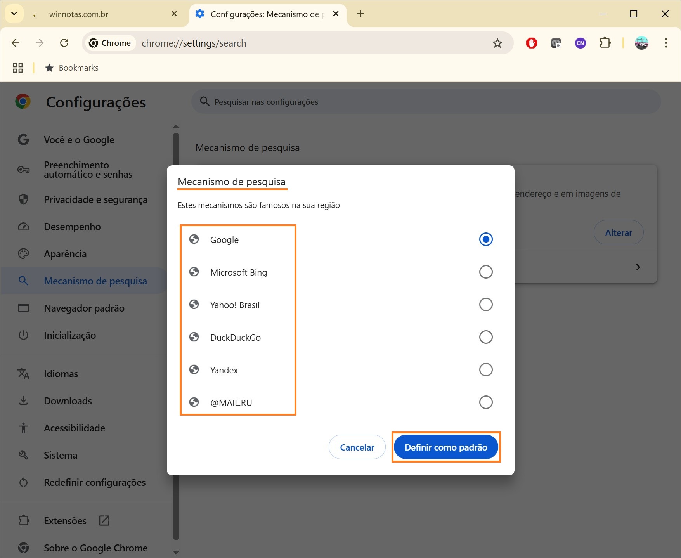
Task: Select the Microsoft Bing radio button
Action: point(486,272)
